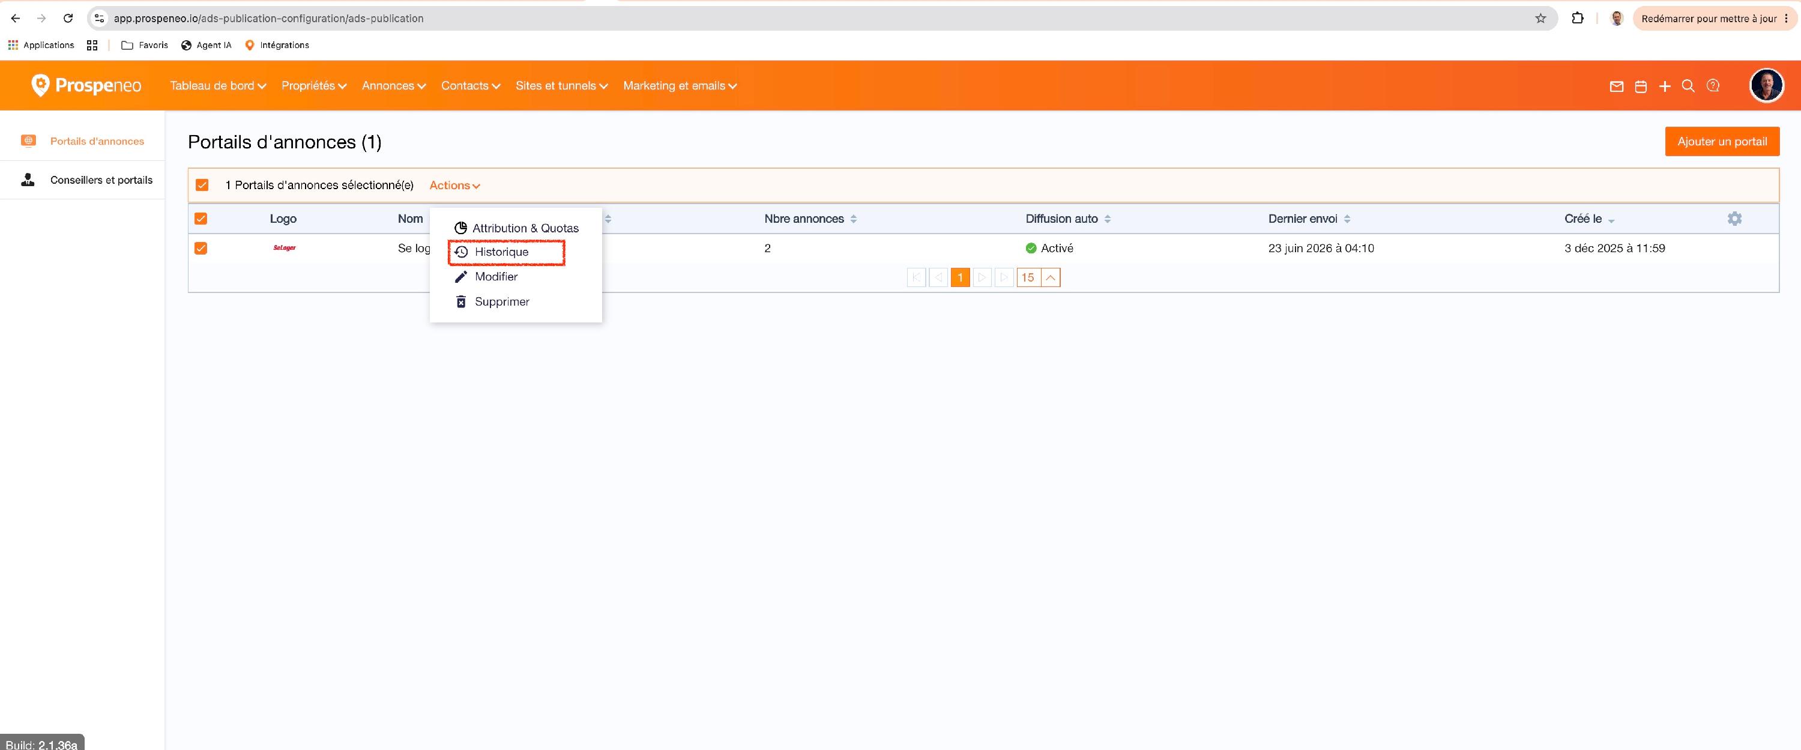Image resolution: width=1801 pixels, height=750 pixels.
Task: Open the Propriétés navigation dropdown
Action: [314, 85]
